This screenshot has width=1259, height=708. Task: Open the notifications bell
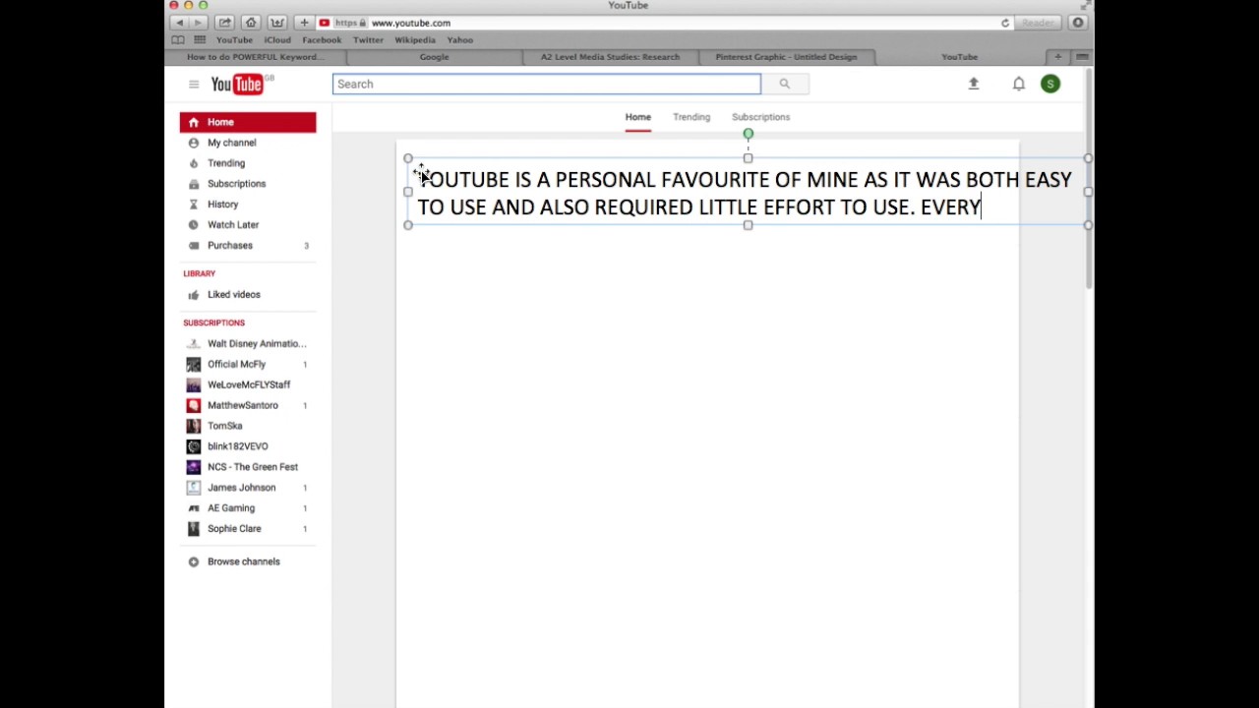(x=1019, y=84)
